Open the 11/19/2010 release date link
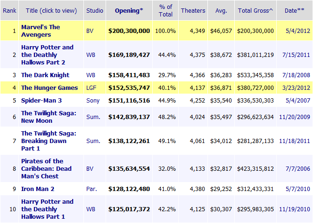 [295, 209]
